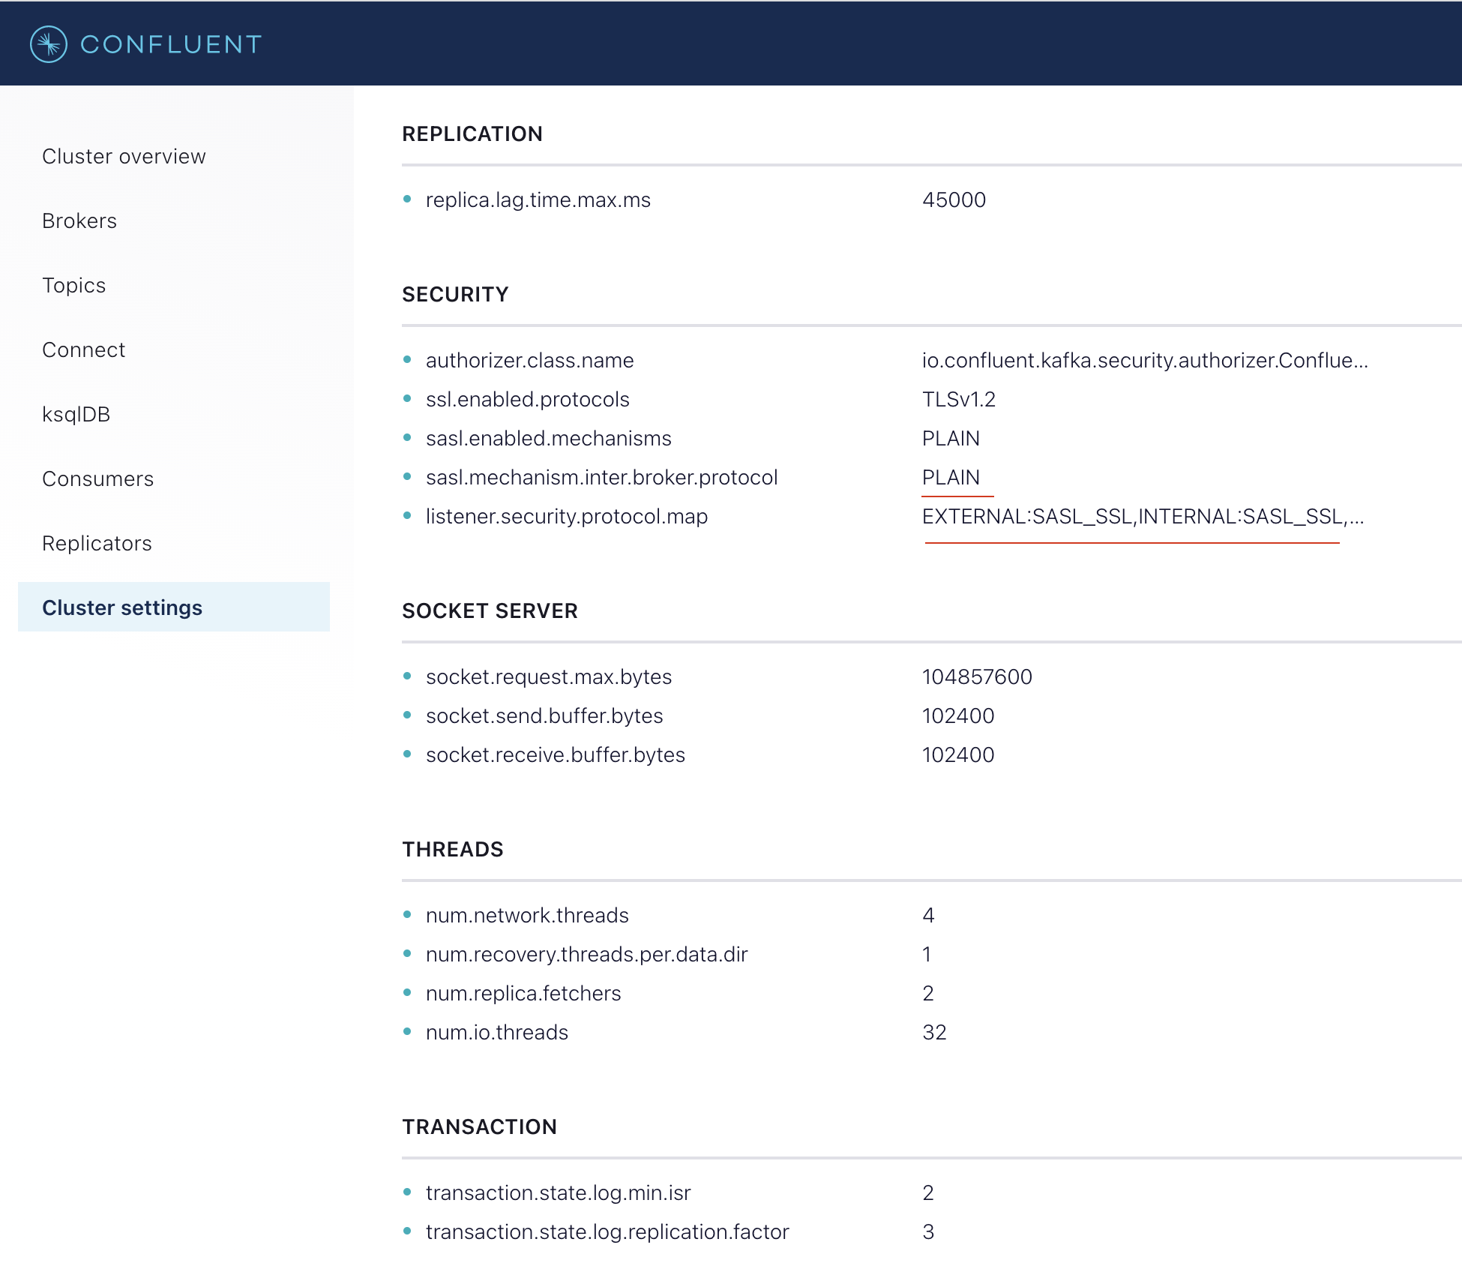Screen dimensions: 1462x1269
Task: Click the transaction.state.log.replication.factor setting
Action: coord(607,1231)
